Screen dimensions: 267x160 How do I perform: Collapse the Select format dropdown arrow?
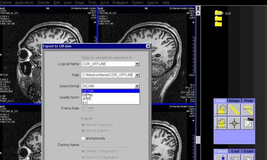137,86
